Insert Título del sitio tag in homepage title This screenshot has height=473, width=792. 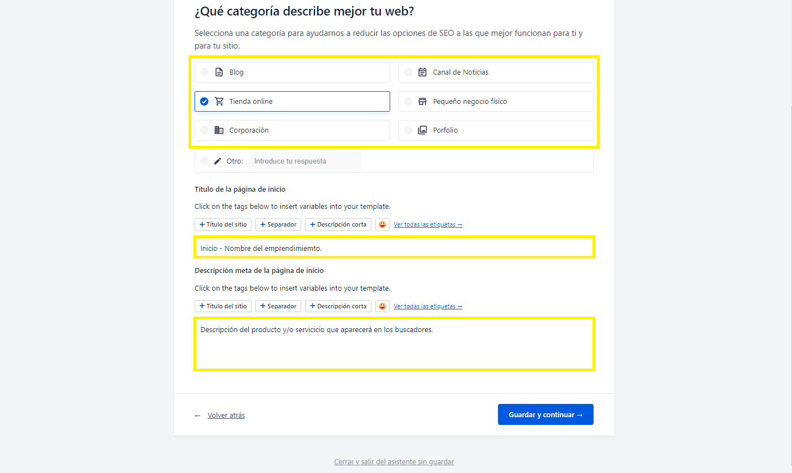[x=223, y=224]
